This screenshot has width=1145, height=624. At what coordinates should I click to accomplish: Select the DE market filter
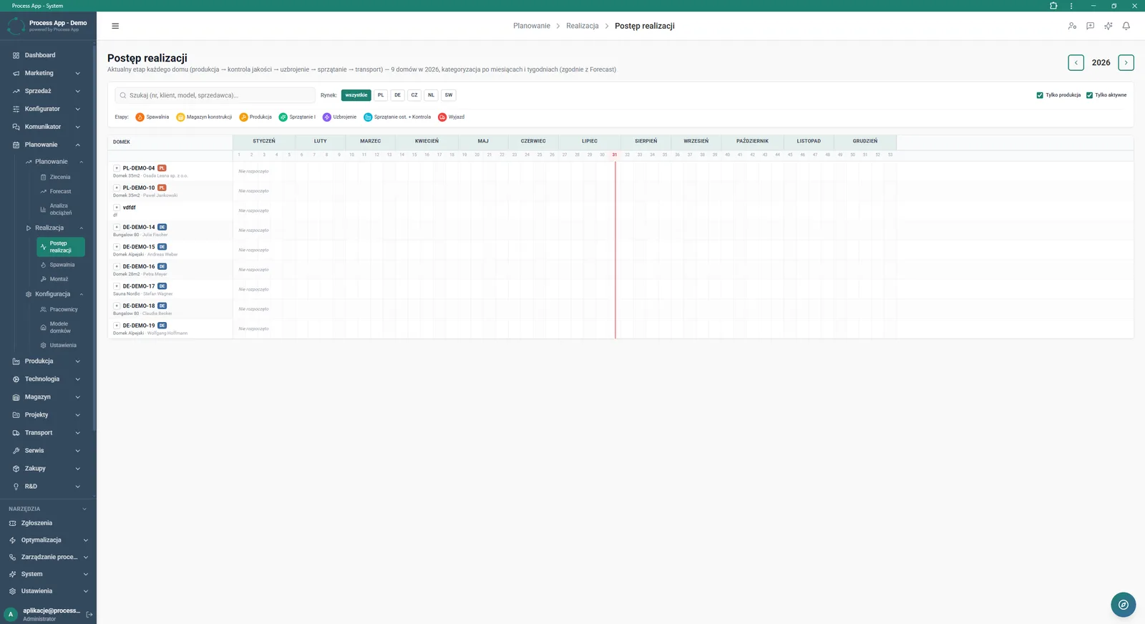tap(397, 95)
